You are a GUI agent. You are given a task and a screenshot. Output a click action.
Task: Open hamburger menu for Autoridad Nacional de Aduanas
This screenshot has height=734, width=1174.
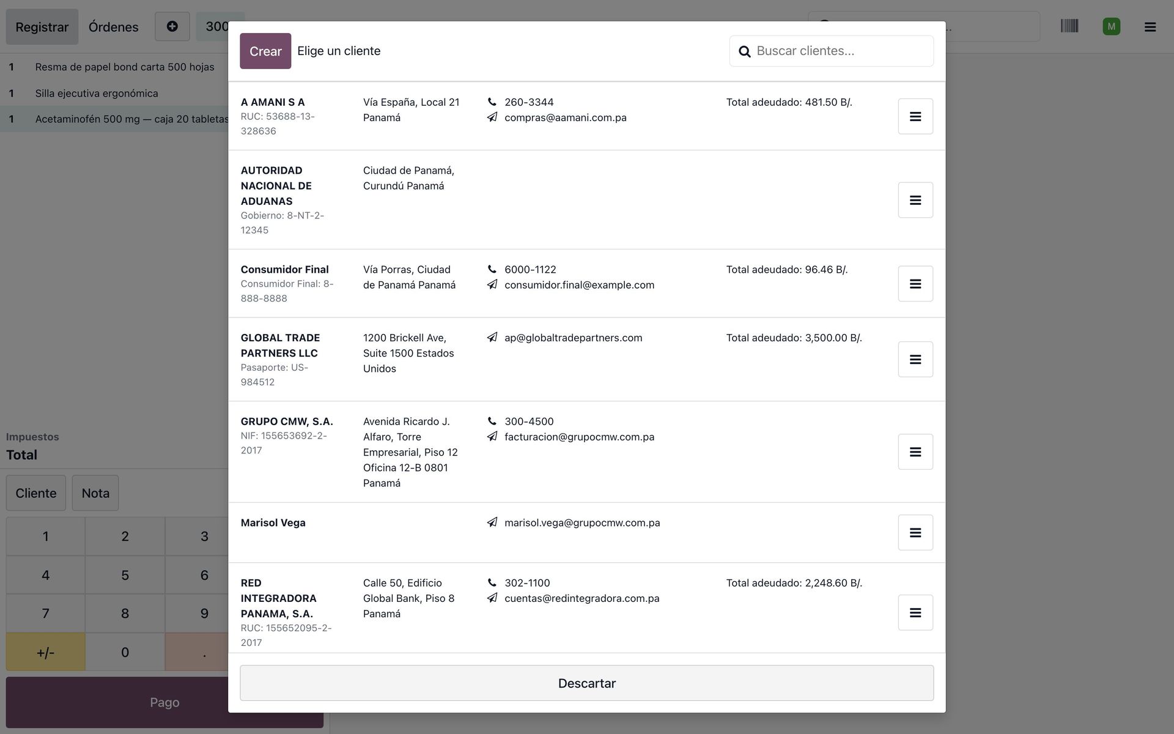click(915, 200)
